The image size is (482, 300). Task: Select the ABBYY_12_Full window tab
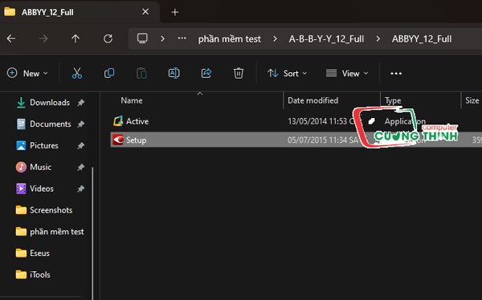pyautogui.click(x=80, y=12)
